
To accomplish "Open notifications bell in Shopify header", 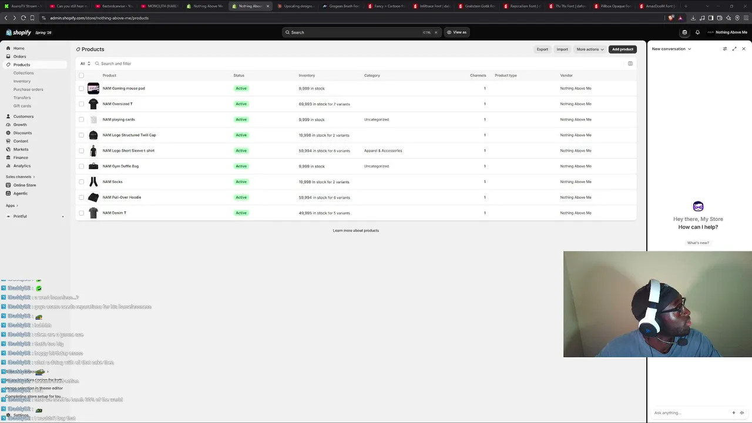I will (697, 32).
